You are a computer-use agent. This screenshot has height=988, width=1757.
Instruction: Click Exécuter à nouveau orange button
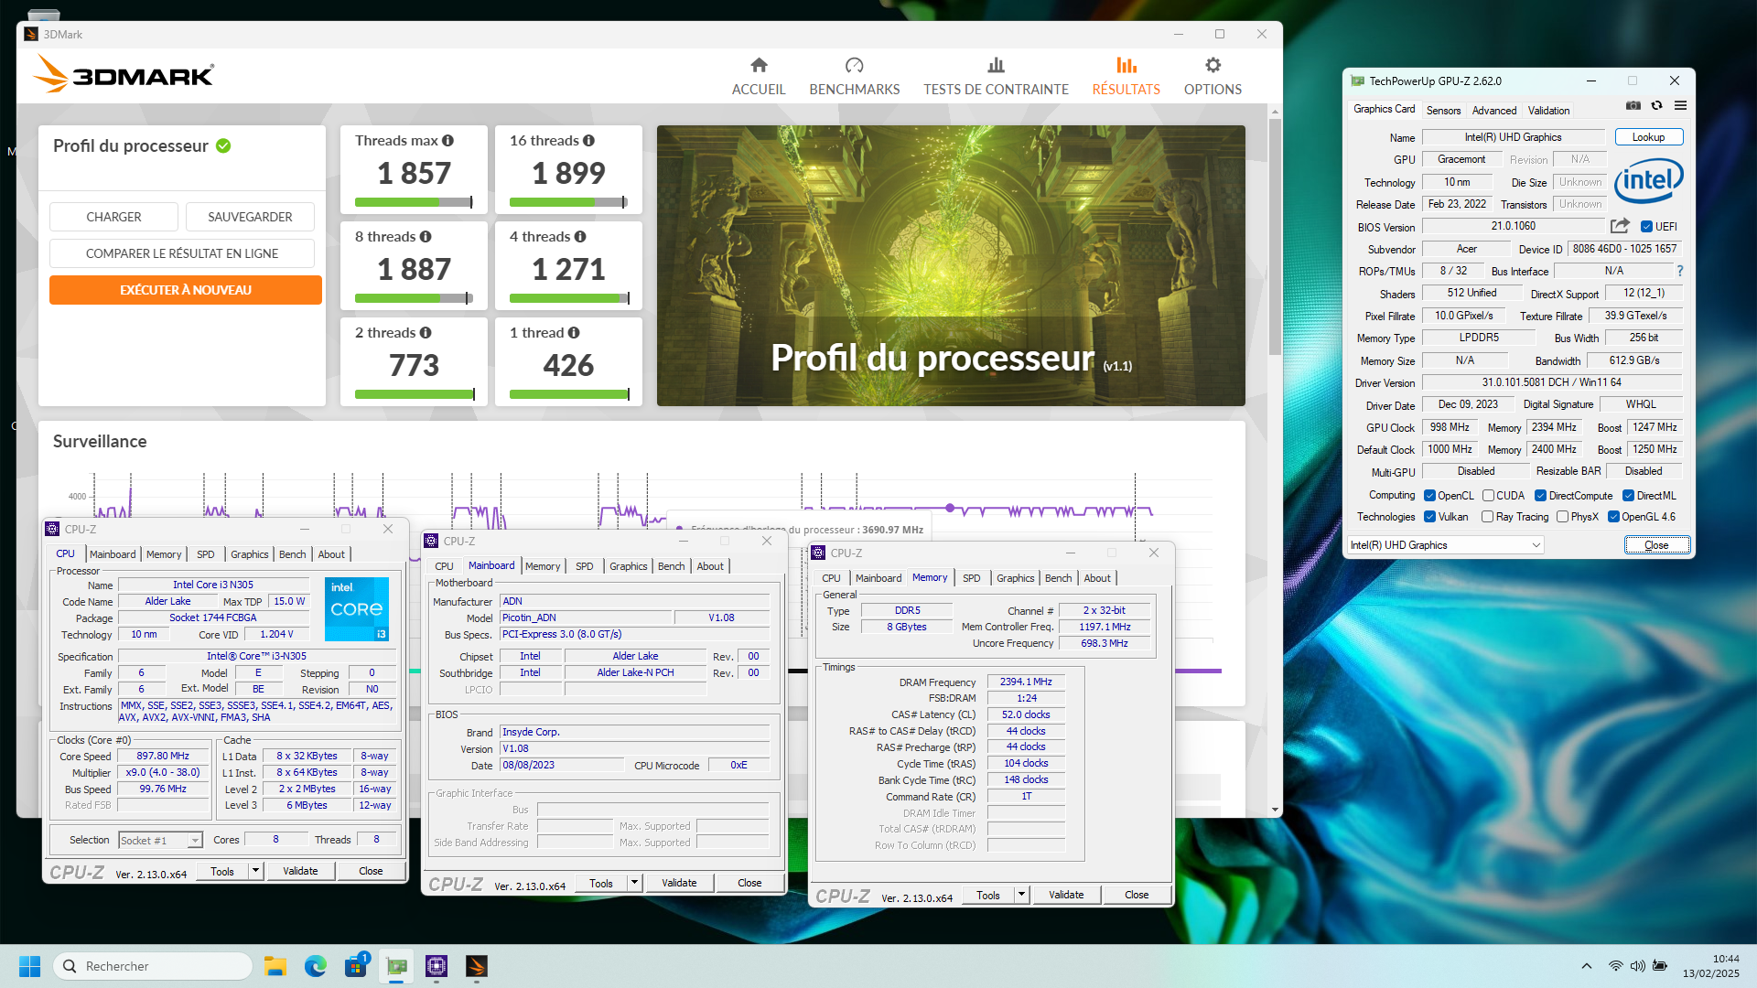[x=186, y=290]
